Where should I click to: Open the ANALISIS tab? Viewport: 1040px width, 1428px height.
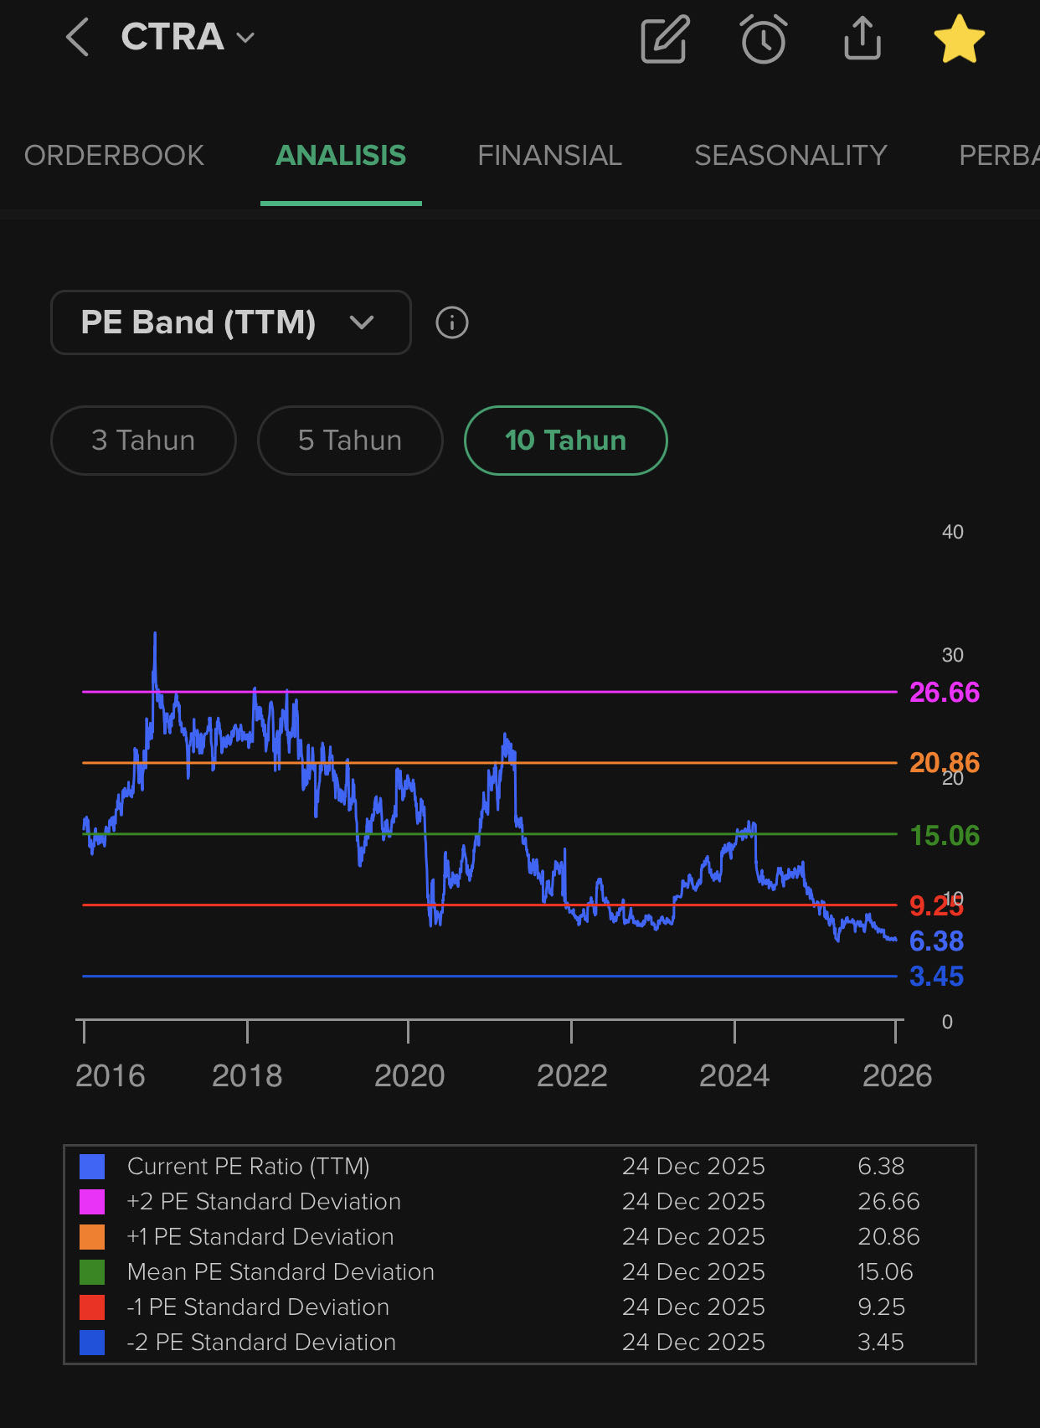(x=341, y=156)
